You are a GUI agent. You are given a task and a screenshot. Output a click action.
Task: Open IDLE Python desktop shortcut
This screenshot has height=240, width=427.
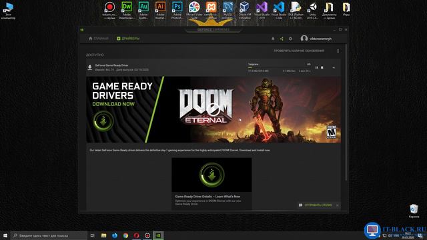pyautogui.click(x=296, y=11)
